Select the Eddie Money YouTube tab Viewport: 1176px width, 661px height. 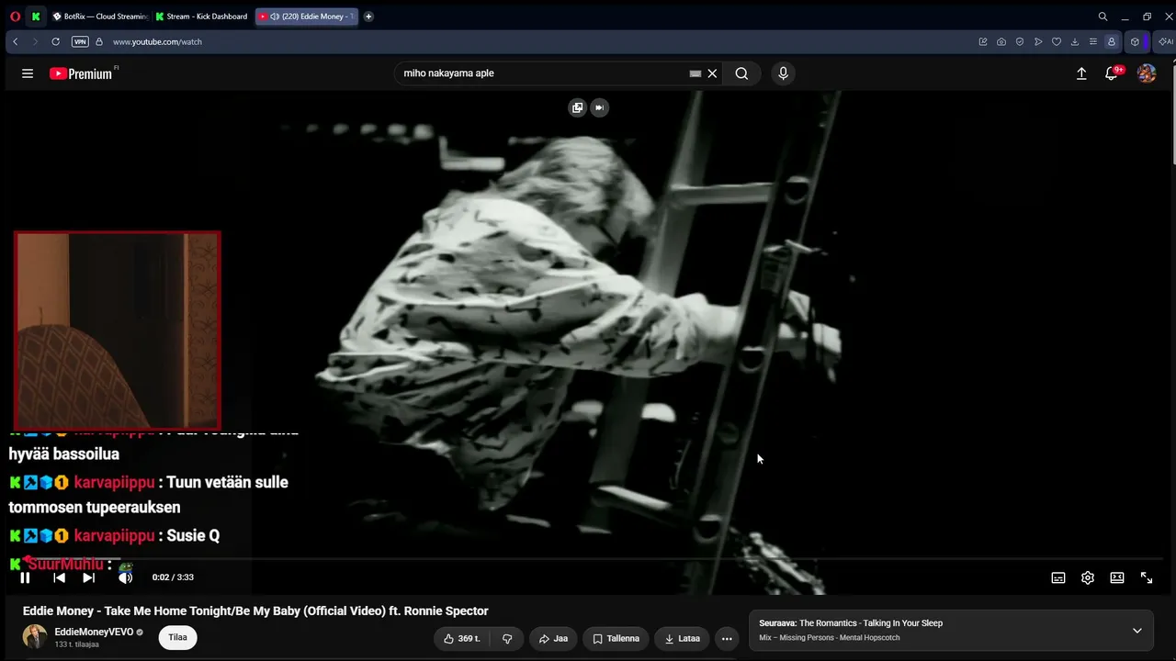point(307,17)
